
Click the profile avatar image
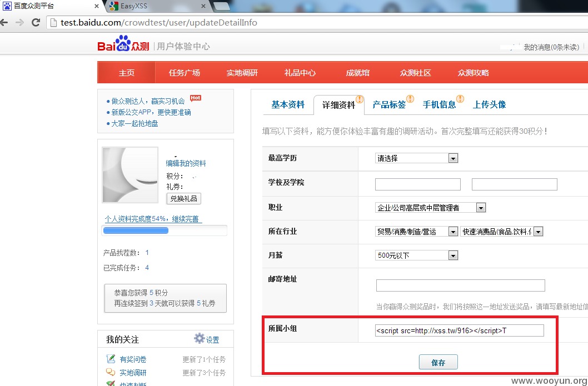130,174
